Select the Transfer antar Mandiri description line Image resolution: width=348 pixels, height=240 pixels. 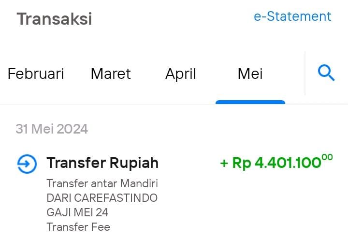[x=102, y=183]
